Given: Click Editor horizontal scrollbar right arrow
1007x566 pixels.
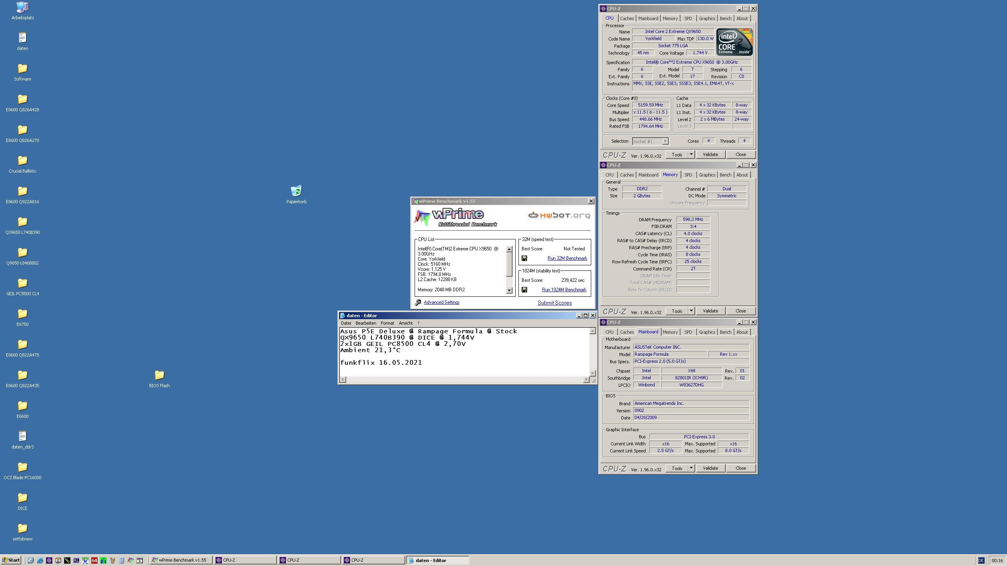Looking at the screenshot, I should 586,379.
